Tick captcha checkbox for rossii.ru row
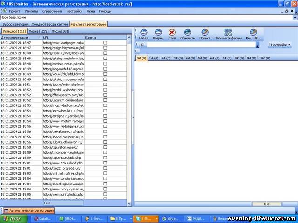Image resolution: width=298 pixels, height=223 pixels. click(105, 53)
